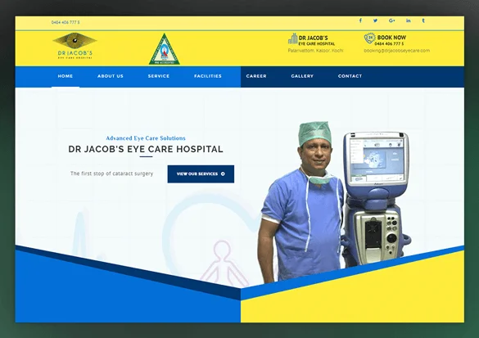Open the LinkedIn social icon

[408, 20]
